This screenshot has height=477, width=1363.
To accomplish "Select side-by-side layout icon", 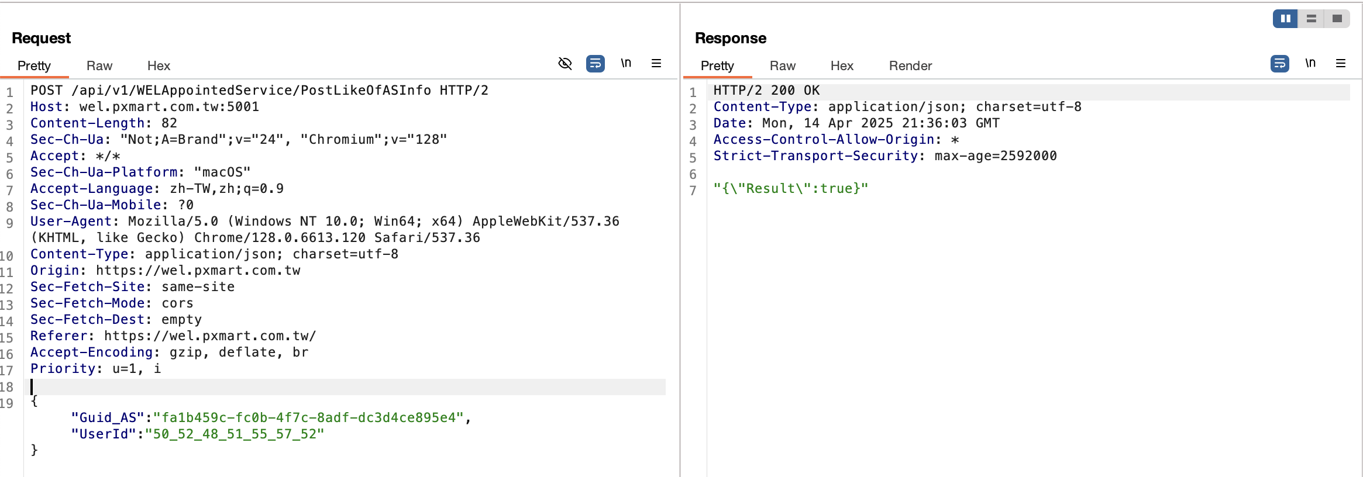I will 1285,19.
